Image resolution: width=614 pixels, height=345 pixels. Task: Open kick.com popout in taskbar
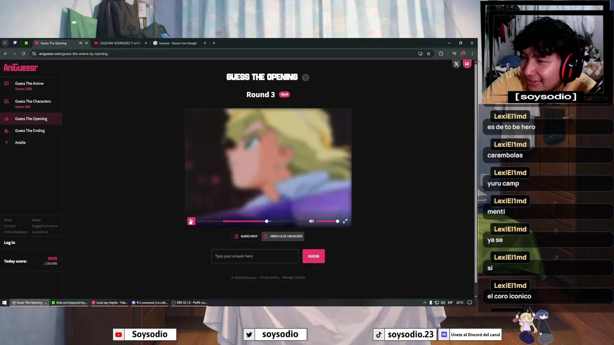tap(69, 302)
